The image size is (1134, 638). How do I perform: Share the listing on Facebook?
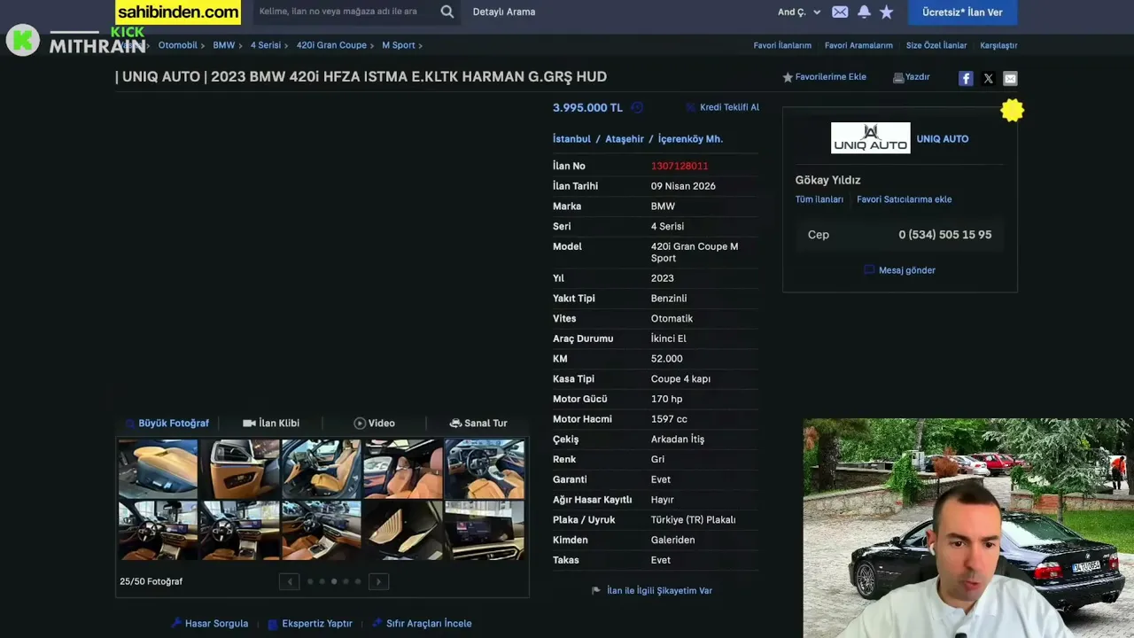click(966, 79)
